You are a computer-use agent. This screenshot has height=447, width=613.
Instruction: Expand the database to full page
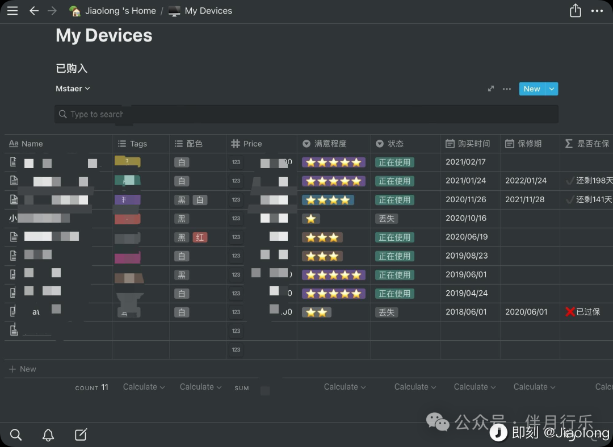(x=490, y=89)
